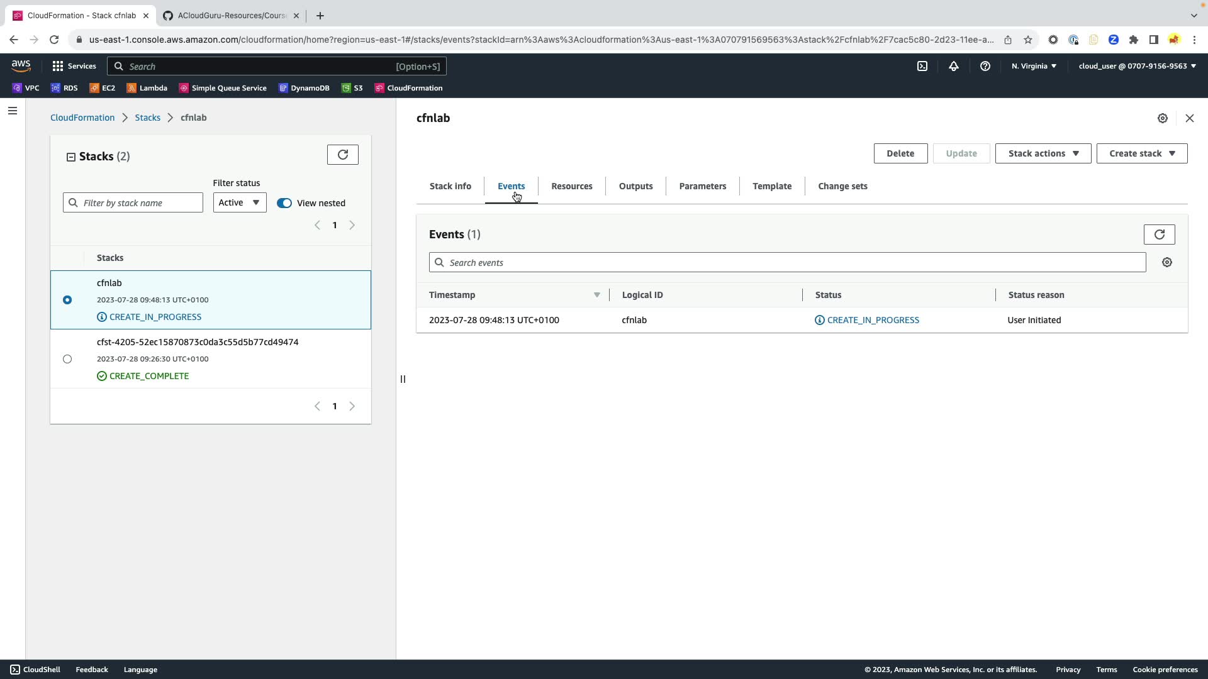1208x679 pixels.
Task: Select the cfnlab stack radio button
Action: coord(67,300)
